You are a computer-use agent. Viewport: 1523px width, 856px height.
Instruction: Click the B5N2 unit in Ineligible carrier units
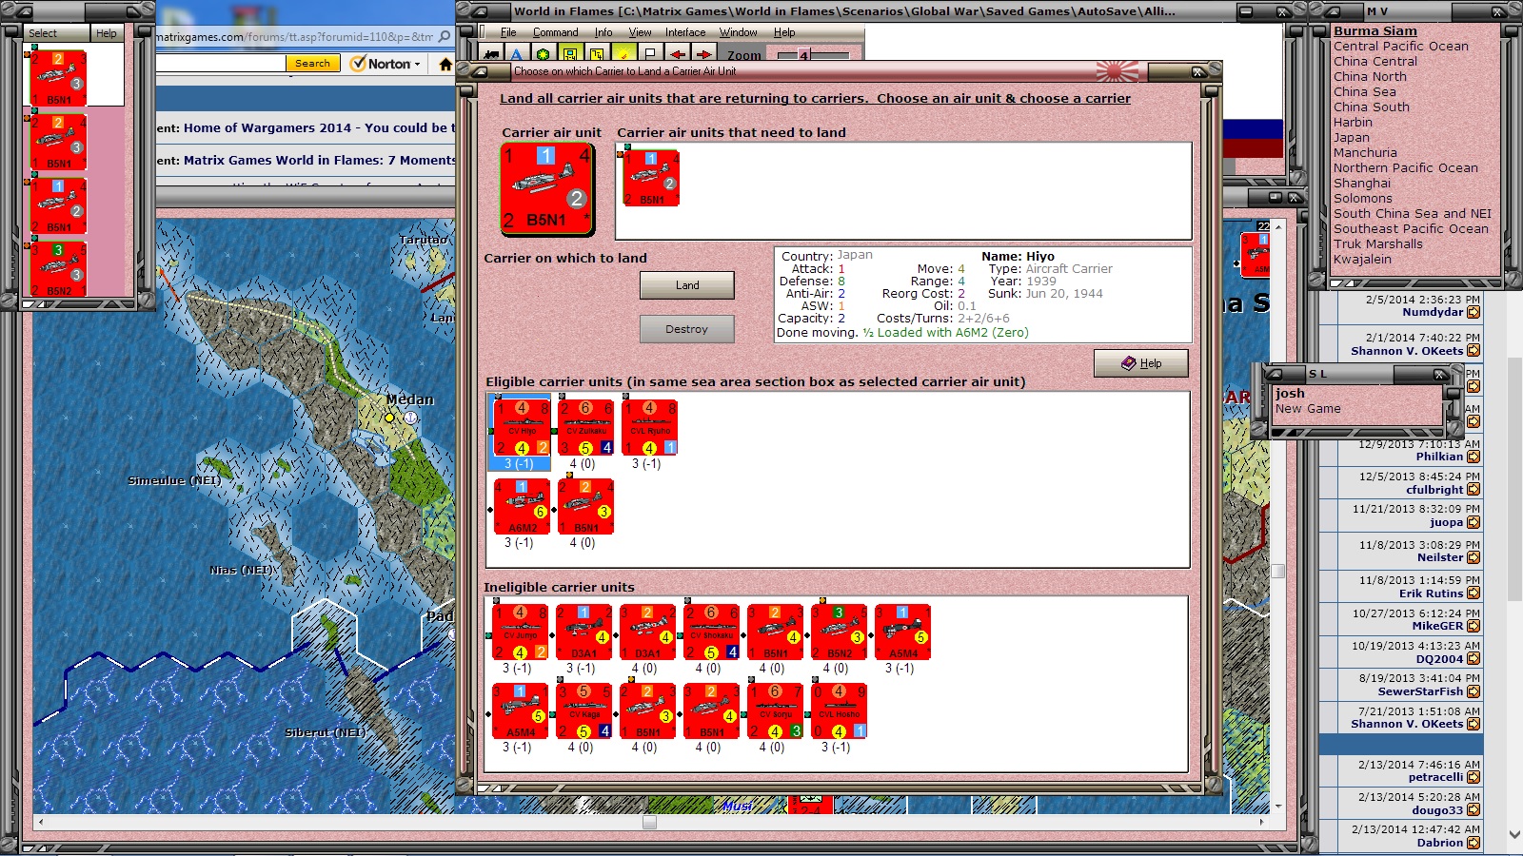click(x=840, y=632)
